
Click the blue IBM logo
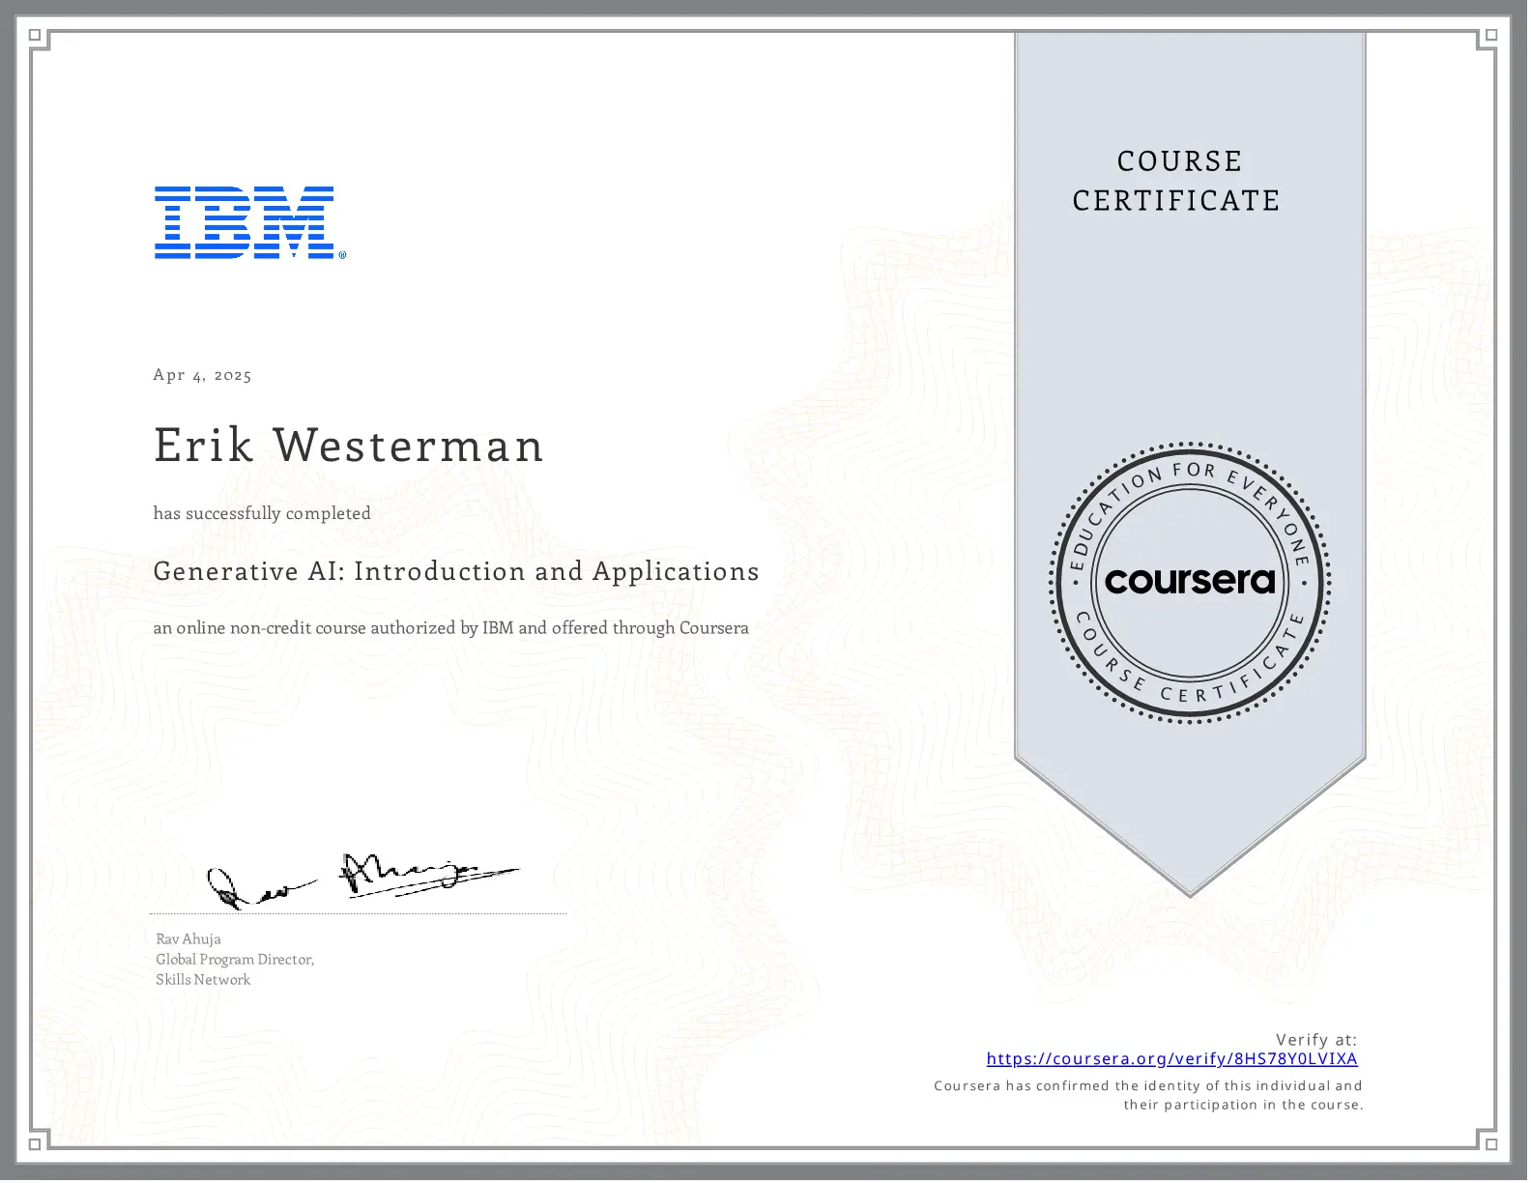248,222
